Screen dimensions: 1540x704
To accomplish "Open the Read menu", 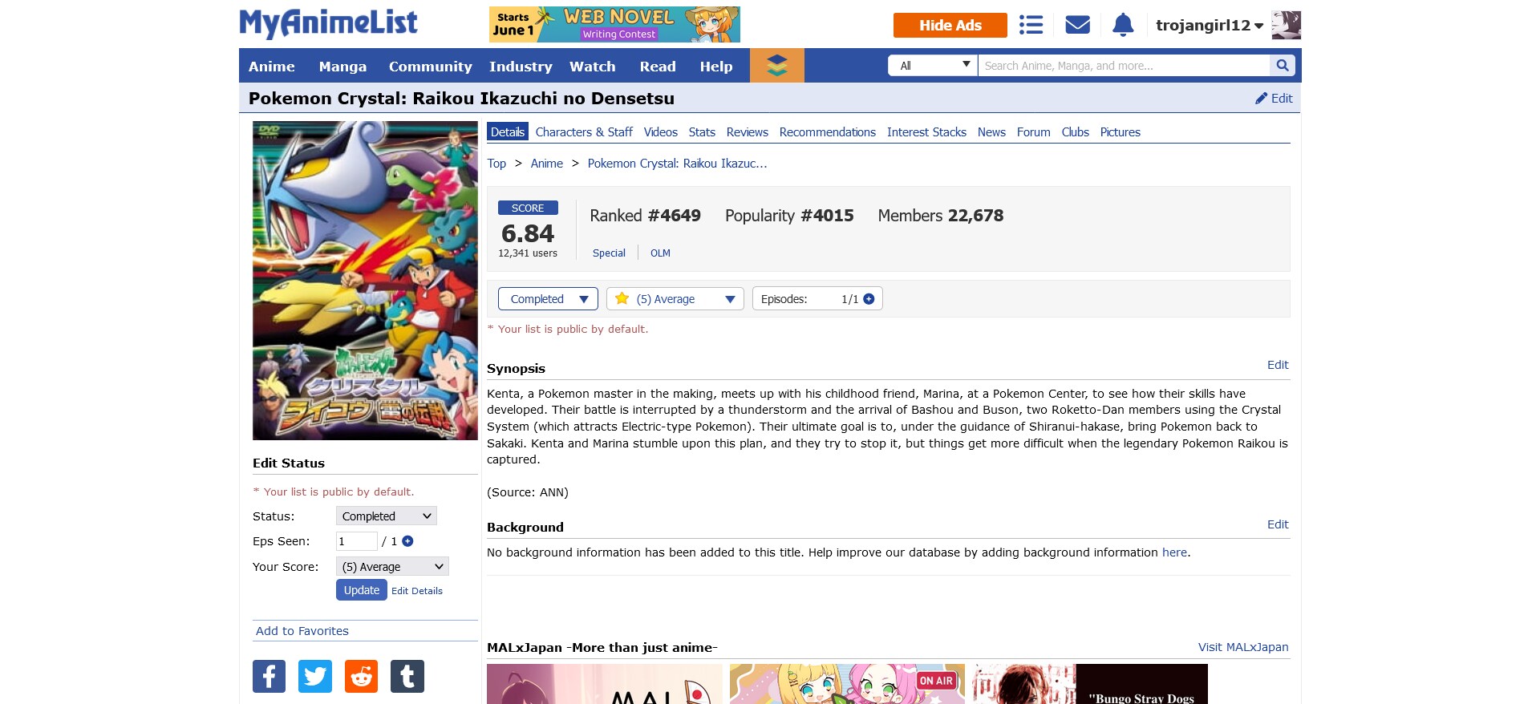I will 658,67.
